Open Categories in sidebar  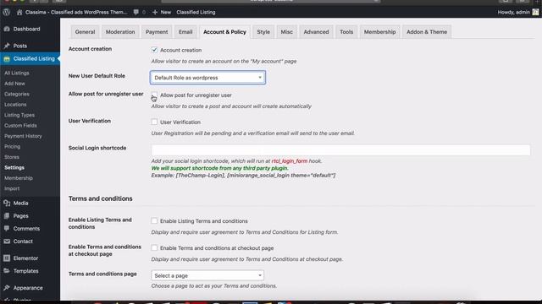17,94
